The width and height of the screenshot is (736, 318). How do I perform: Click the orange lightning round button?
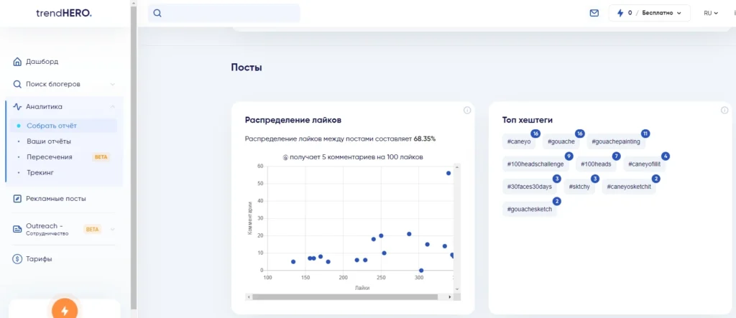click(65, 311)
